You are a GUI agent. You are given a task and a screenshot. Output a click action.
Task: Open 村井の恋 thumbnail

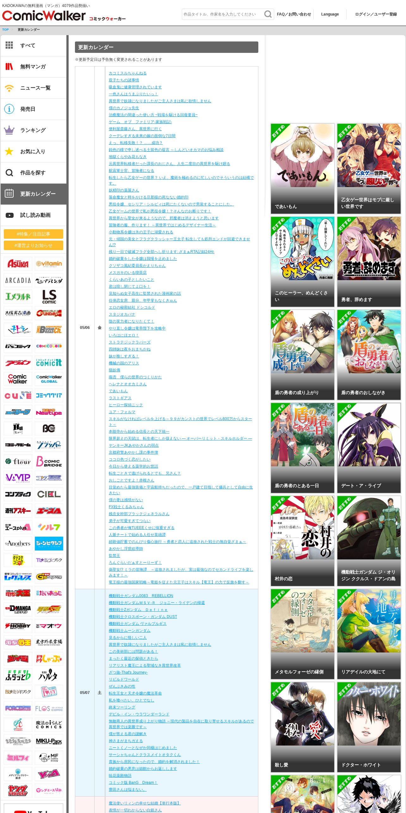(x=303, y=541)
